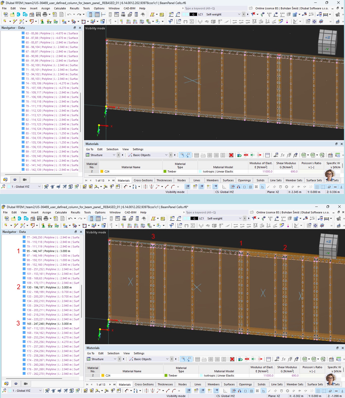Click the Redo arrow in upper RFEM window
345x398 pixels.
79,14
